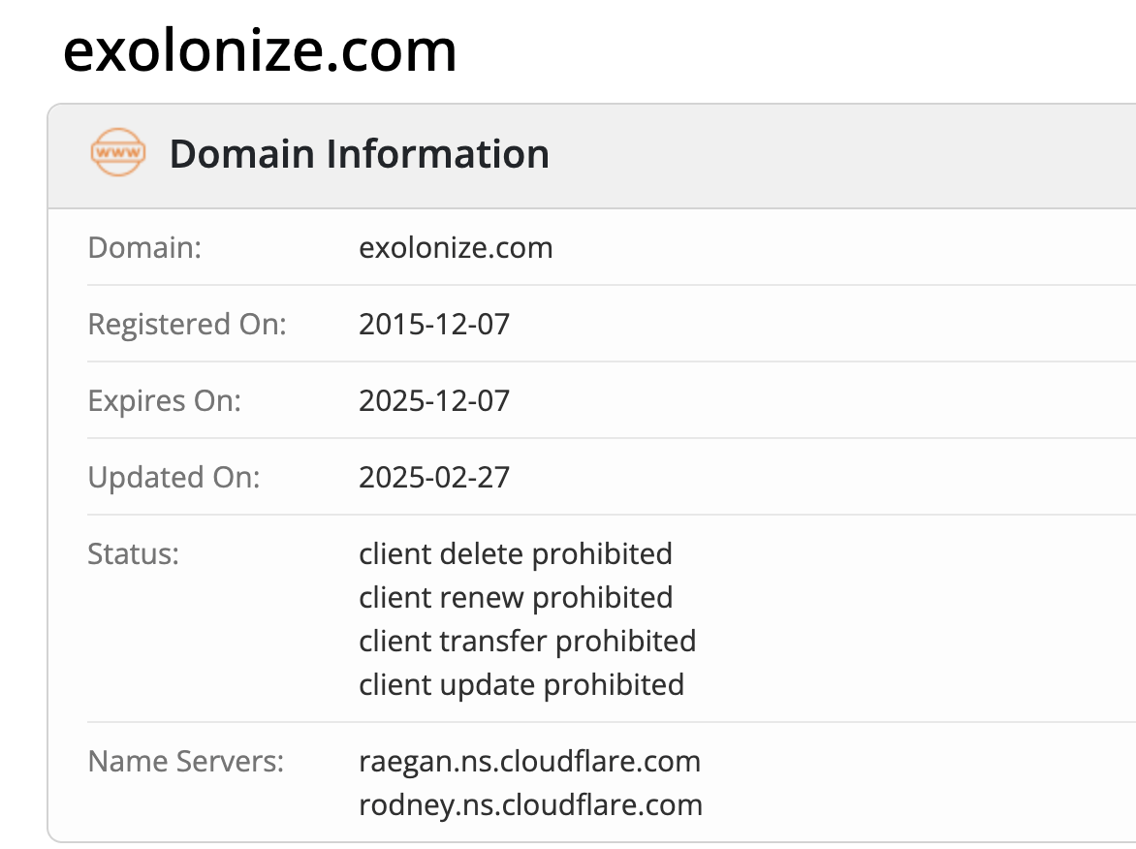This screenshot has width=1136, height=849.
Task: Click rodney.ns.cloudflare.com name server
Action: coord(530,804)
